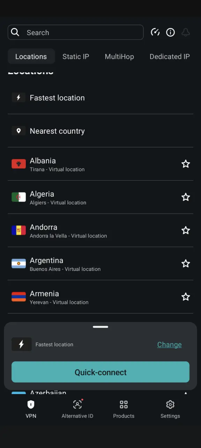Tap the Quick-connect button

coord(100,372)
